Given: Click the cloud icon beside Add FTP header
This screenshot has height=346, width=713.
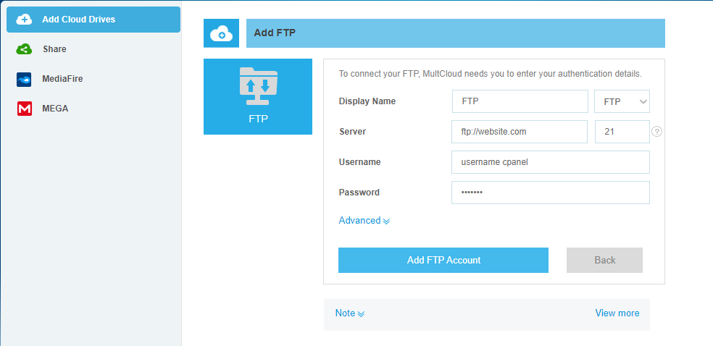Looking at the screenshot, I should click(220, 33).
